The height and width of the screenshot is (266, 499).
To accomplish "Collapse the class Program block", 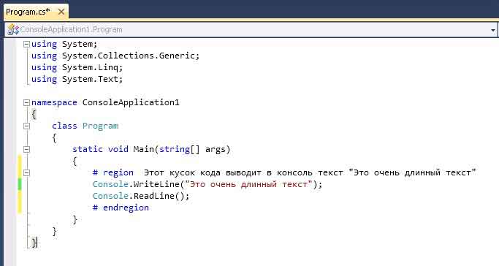I will (27, 126).
